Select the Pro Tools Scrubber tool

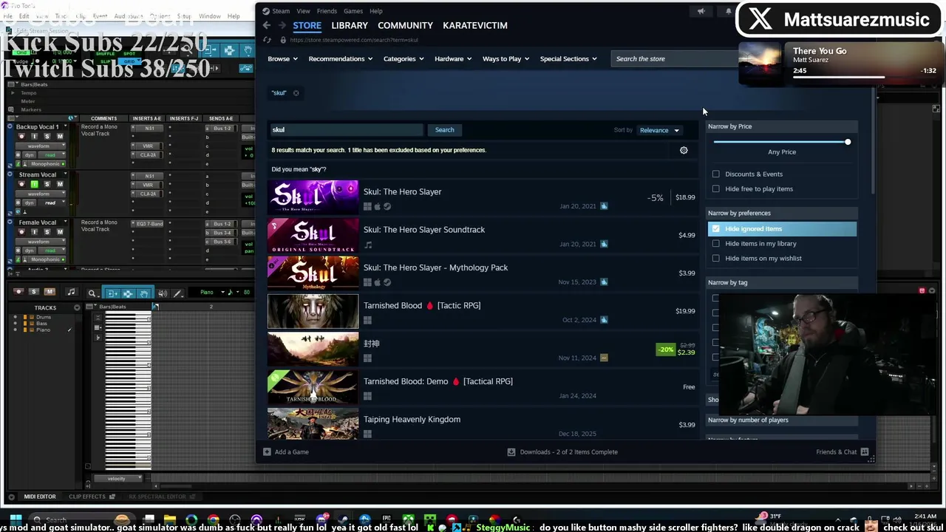pos(162,293)
